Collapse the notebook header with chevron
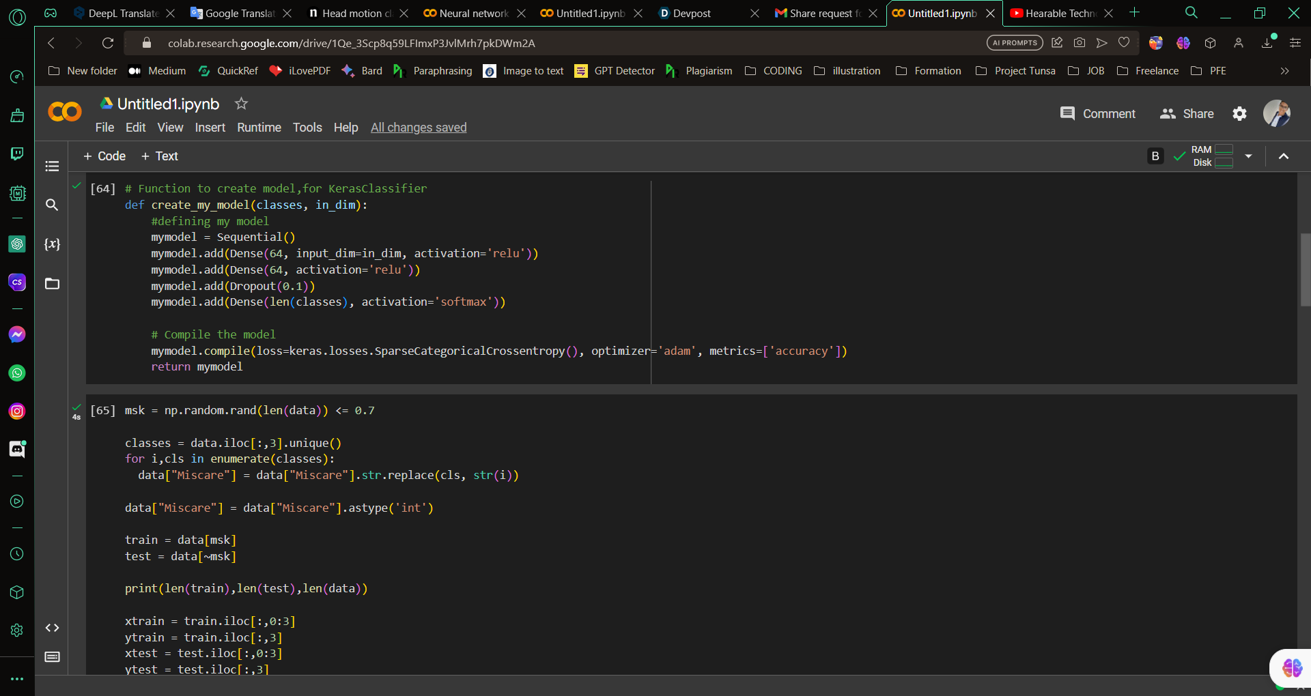This screenshot has width=1311, height=696. pos(1284,156)
